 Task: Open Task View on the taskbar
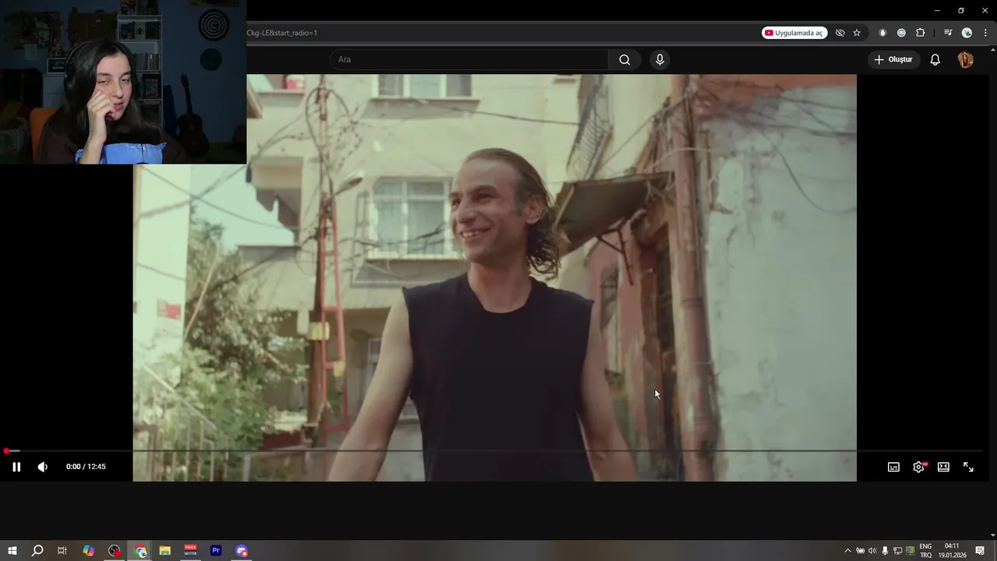(x=62, y=551)
